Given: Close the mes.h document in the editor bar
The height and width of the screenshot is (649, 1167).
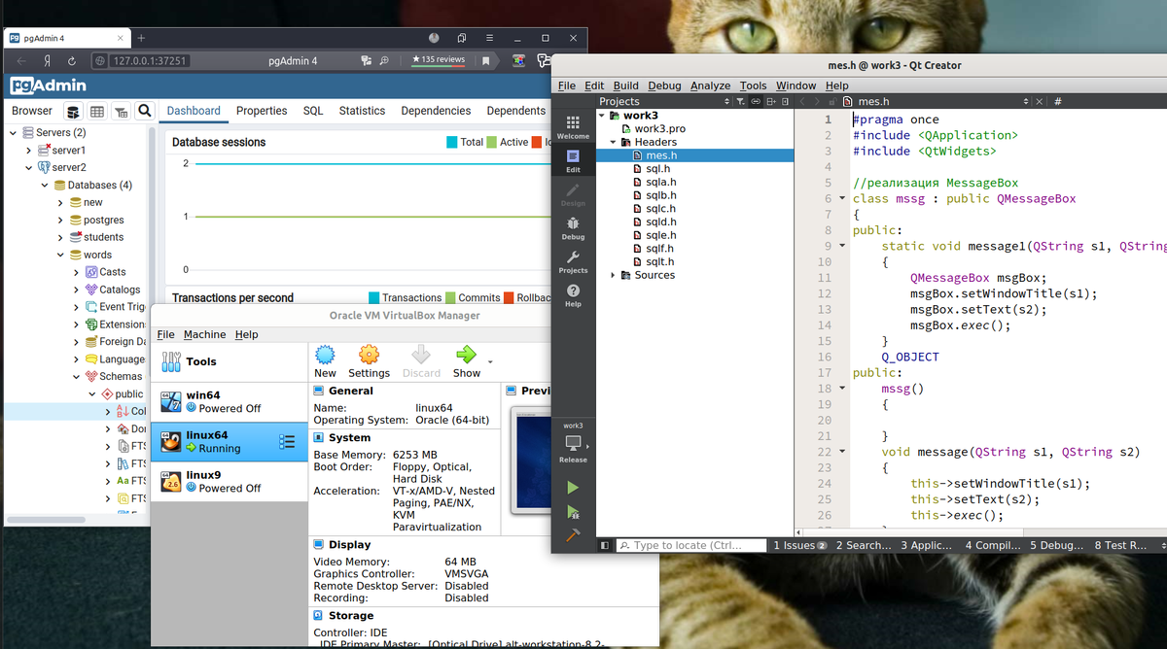Looking at the screenshot, I should (x=1039, y=101).
